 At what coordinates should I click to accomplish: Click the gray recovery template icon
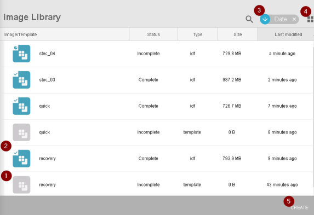point(21,184)
